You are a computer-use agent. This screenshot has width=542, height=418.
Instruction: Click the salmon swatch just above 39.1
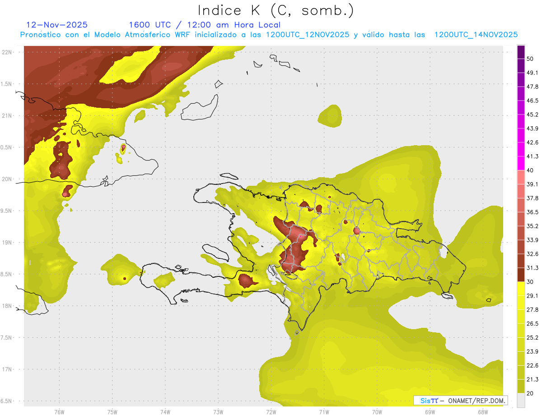pyautogui.click(x=521, y=177)
